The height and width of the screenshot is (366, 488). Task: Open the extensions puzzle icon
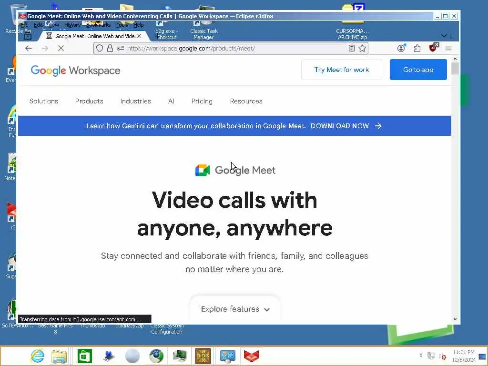(x=417, y=48)
